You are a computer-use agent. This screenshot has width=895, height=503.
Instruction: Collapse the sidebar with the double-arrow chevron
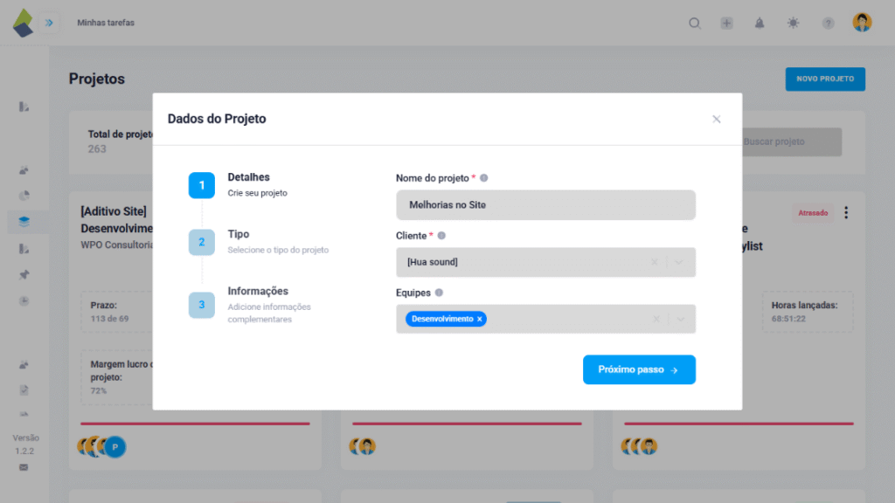pos(50,24)
